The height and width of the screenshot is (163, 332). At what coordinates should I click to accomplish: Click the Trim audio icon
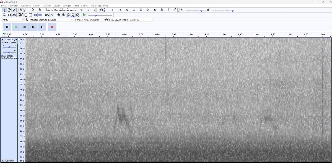[x=35, y=15]
